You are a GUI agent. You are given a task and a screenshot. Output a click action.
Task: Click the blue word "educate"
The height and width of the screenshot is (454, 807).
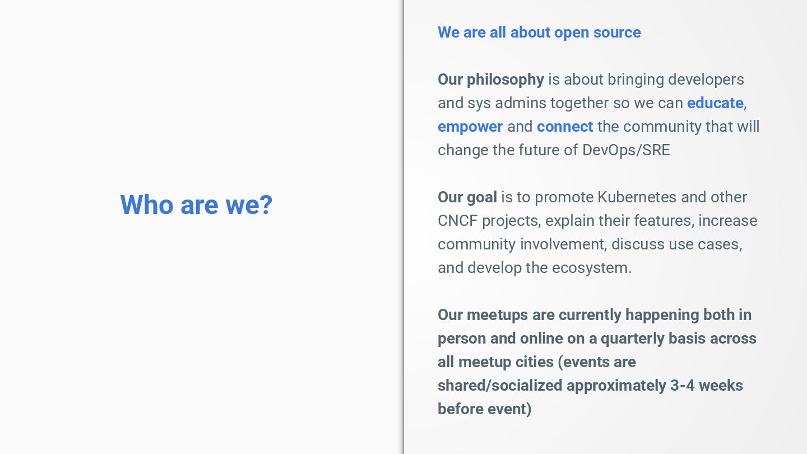pyautogui.click(x=715, y=103)
